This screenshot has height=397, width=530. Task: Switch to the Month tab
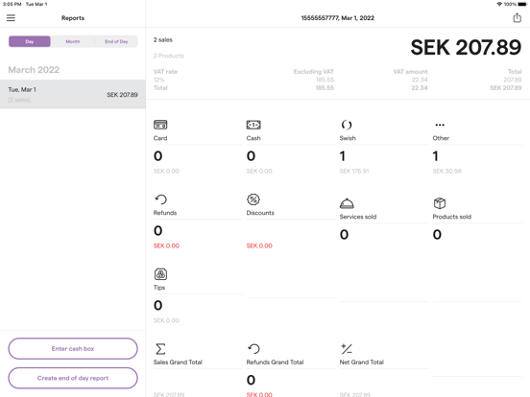(x=73, y=41)
